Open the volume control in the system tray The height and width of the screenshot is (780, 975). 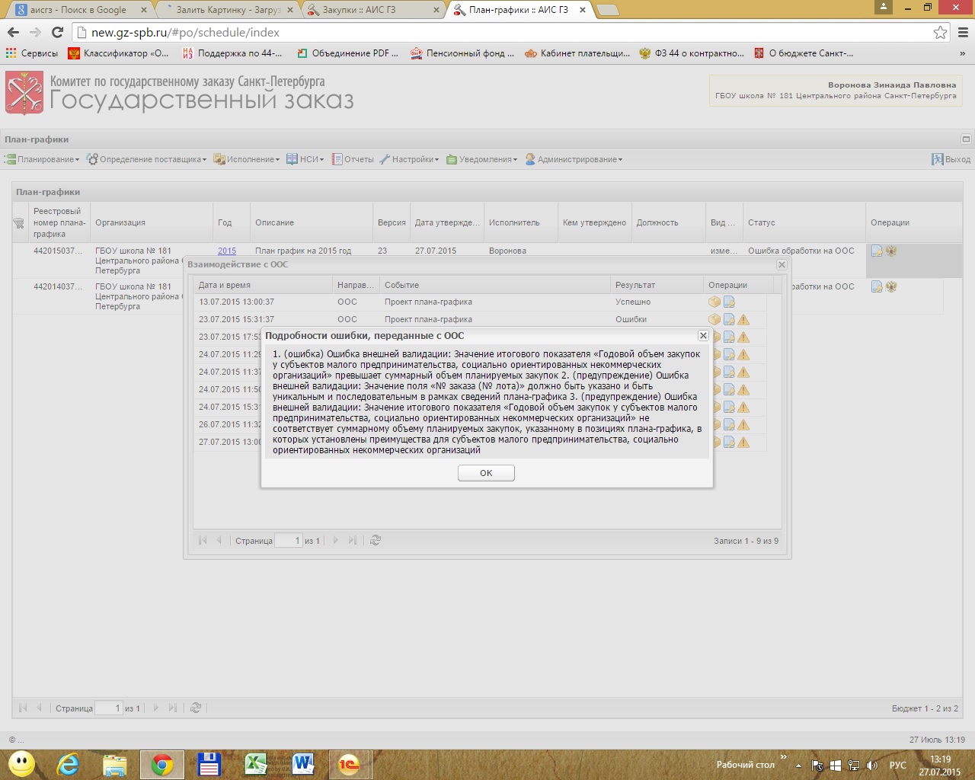tap(872, 765)
